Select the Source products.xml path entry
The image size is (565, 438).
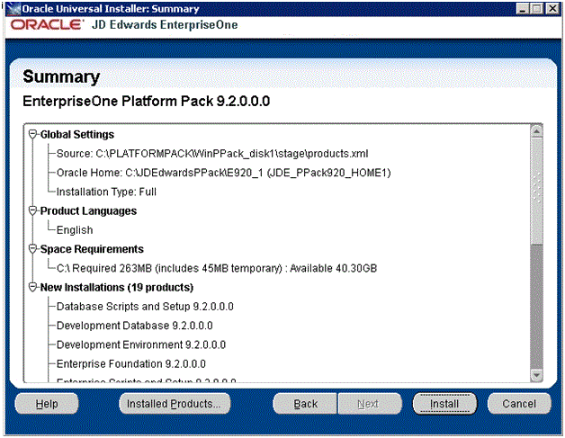coord(211,153)
